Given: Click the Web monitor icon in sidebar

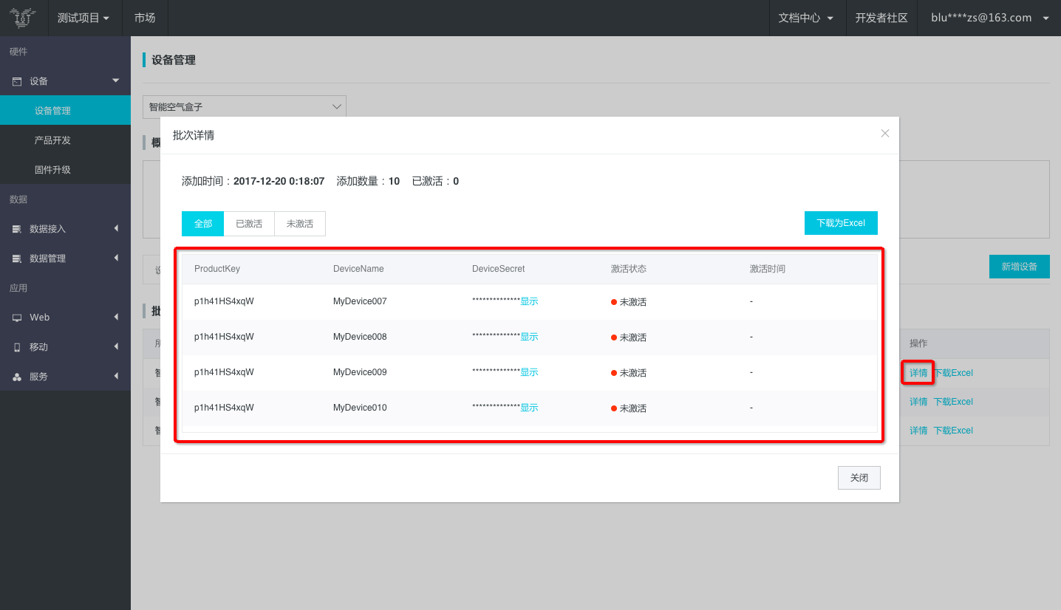Looking at the screenshot, I should (x=17, y=318).
